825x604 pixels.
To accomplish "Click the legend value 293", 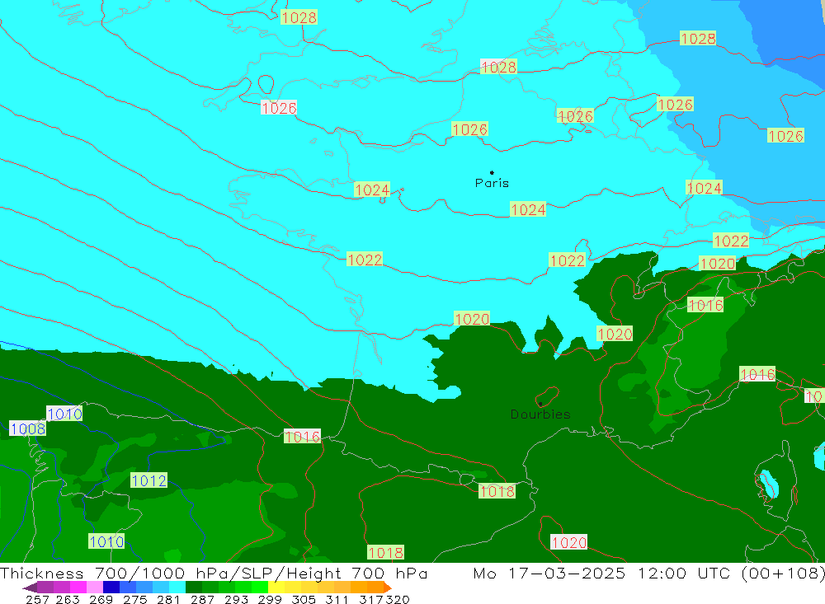I will [236, 599].
